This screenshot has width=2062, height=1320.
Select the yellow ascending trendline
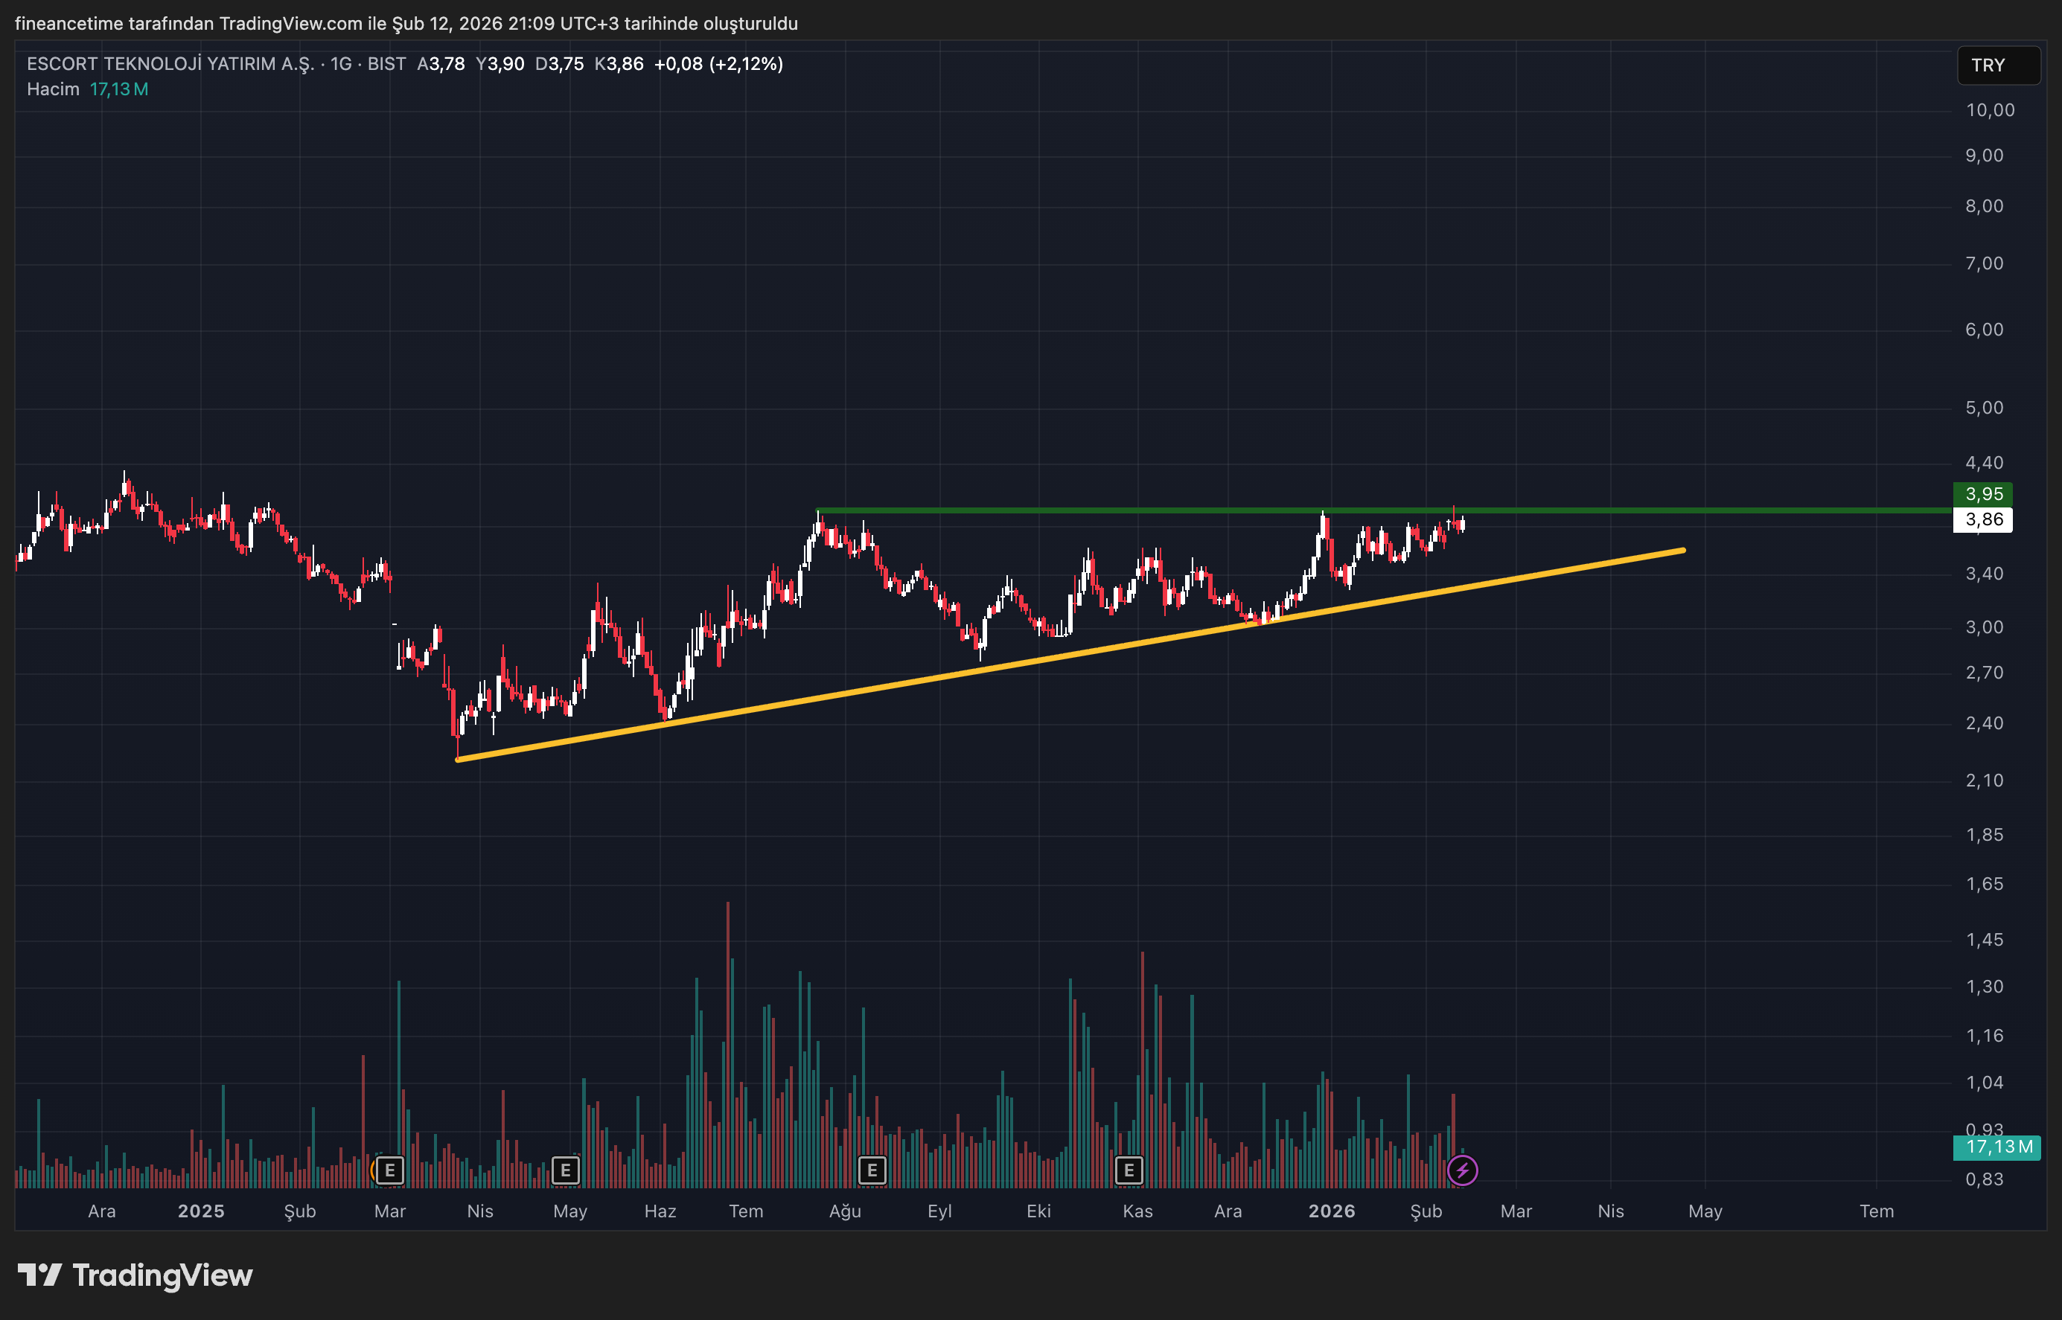pos(858,691)
